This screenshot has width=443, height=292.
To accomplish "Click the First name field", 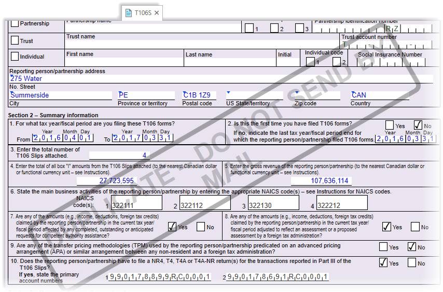I will point(124,62).
